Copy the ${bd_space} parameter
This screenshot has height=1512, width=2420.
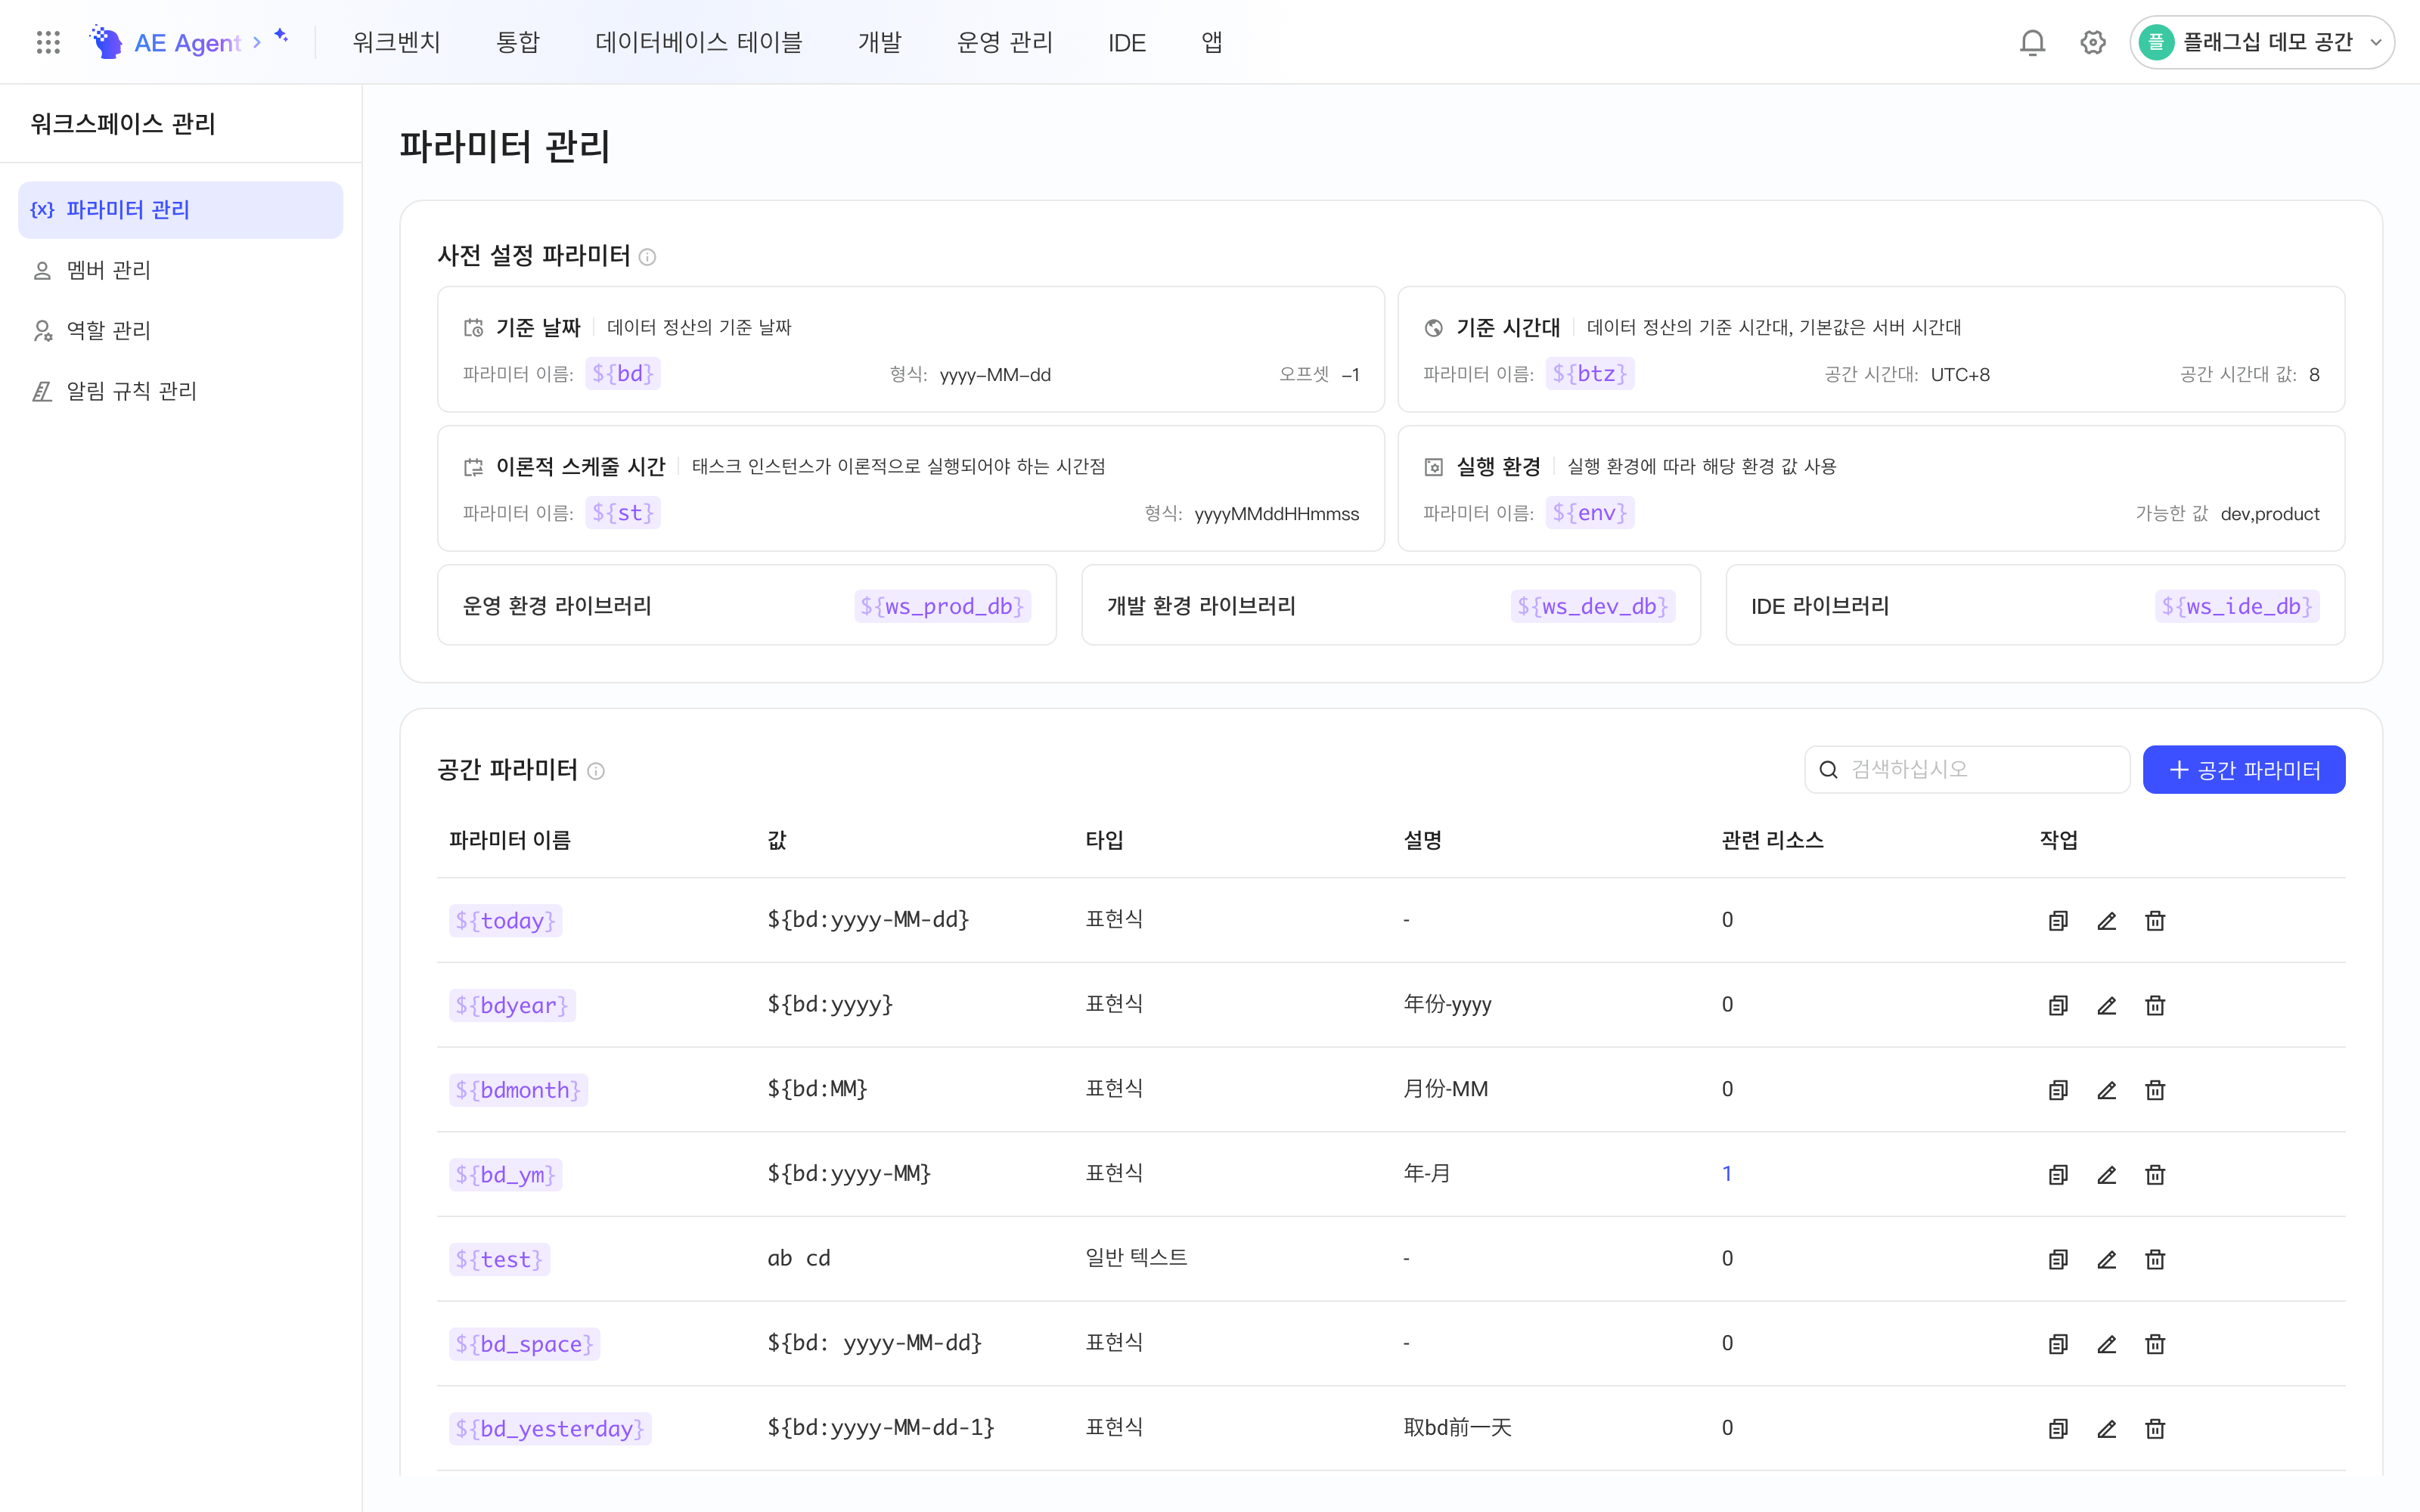tap(2058, 1344)
